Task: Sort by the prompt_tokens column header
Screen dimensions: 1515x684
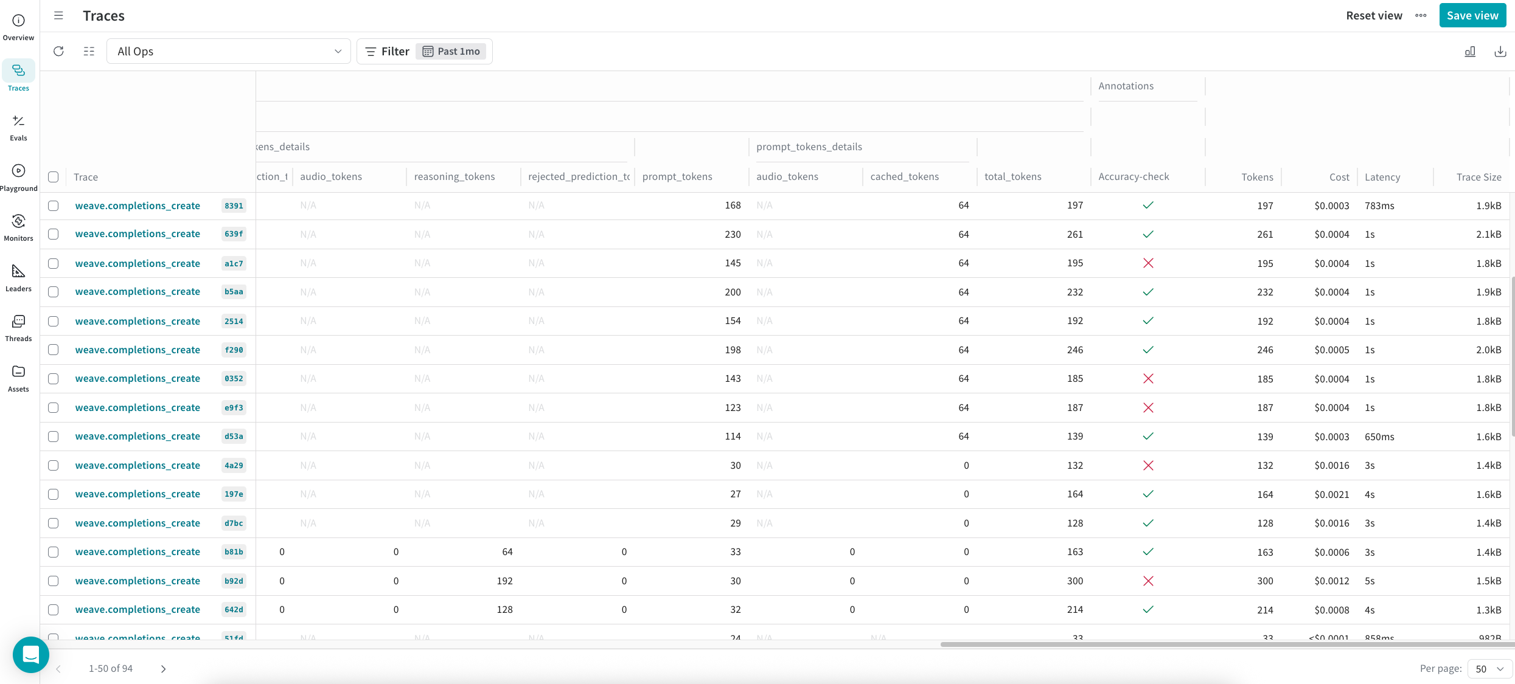Action: coord(677,176)
